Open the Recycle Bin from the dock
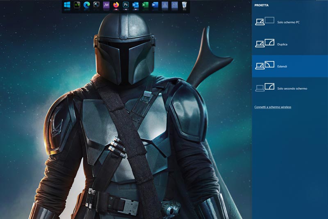 (184, 5)
